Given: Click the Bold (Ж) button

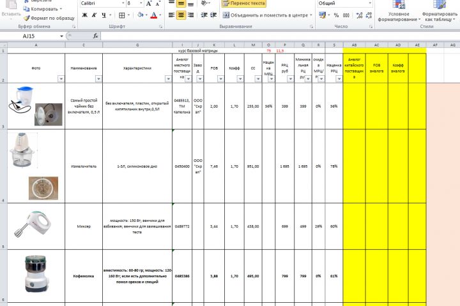Looking at the screenshot, I should click(x=85, y=15).
